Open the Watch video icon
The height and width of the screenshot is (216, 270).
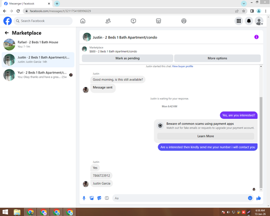(133, 21)
